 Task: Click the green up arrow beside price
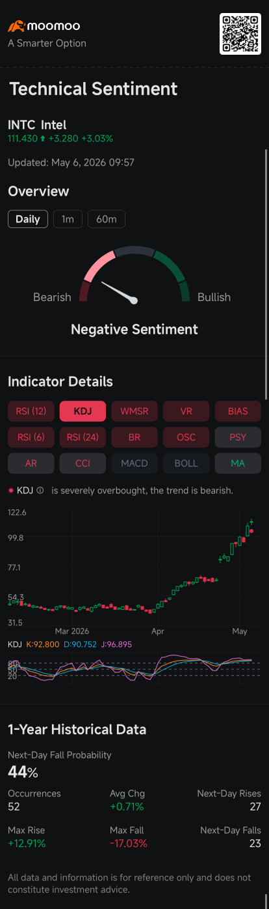pyautogui.click(x=43, y=138)
